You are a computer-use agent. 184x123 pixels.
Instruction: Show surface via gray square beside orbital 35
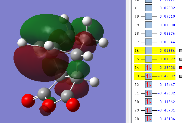(x=181, y=59)
